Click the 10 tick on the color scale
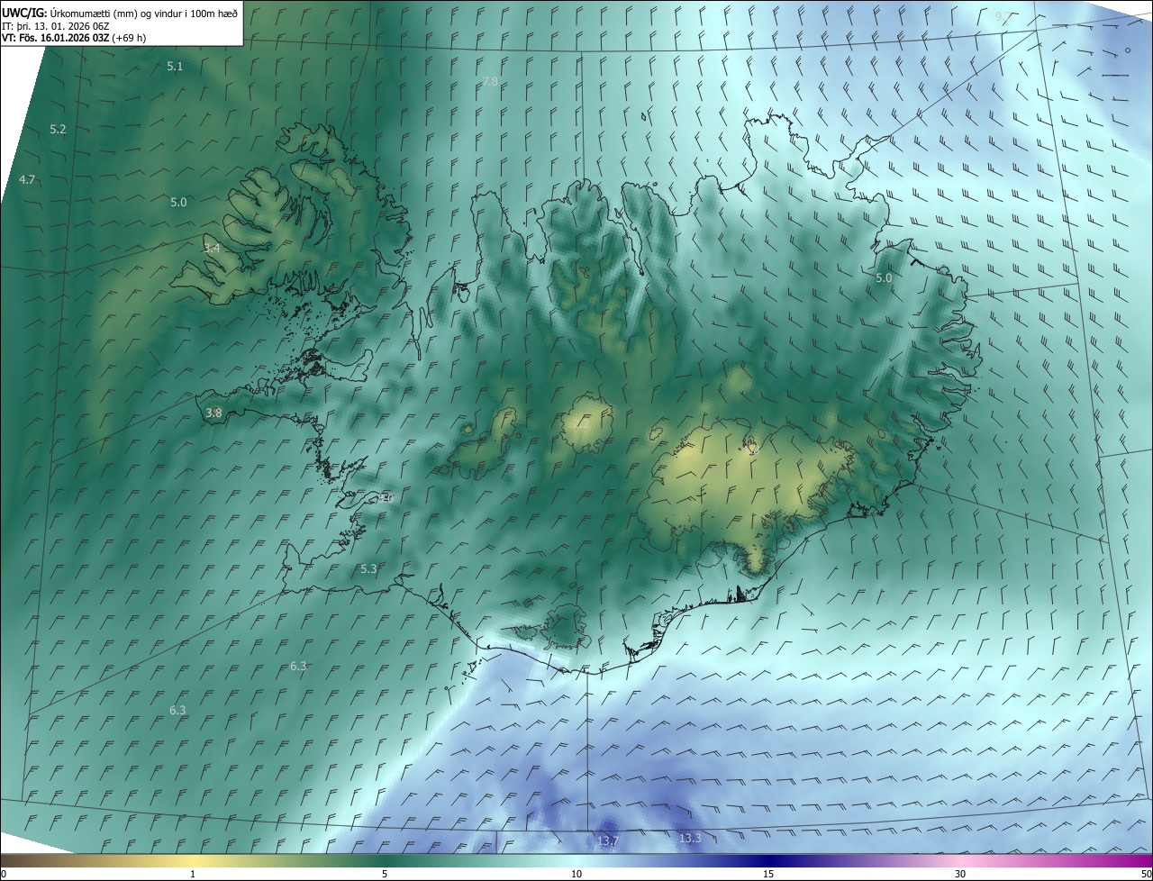This screenshot has width=1153, height=881. [x=576, y=874]
